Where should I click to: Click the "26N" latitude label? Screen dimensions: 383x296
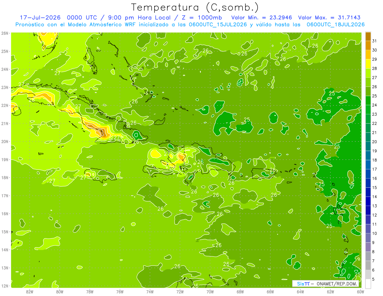5,33
